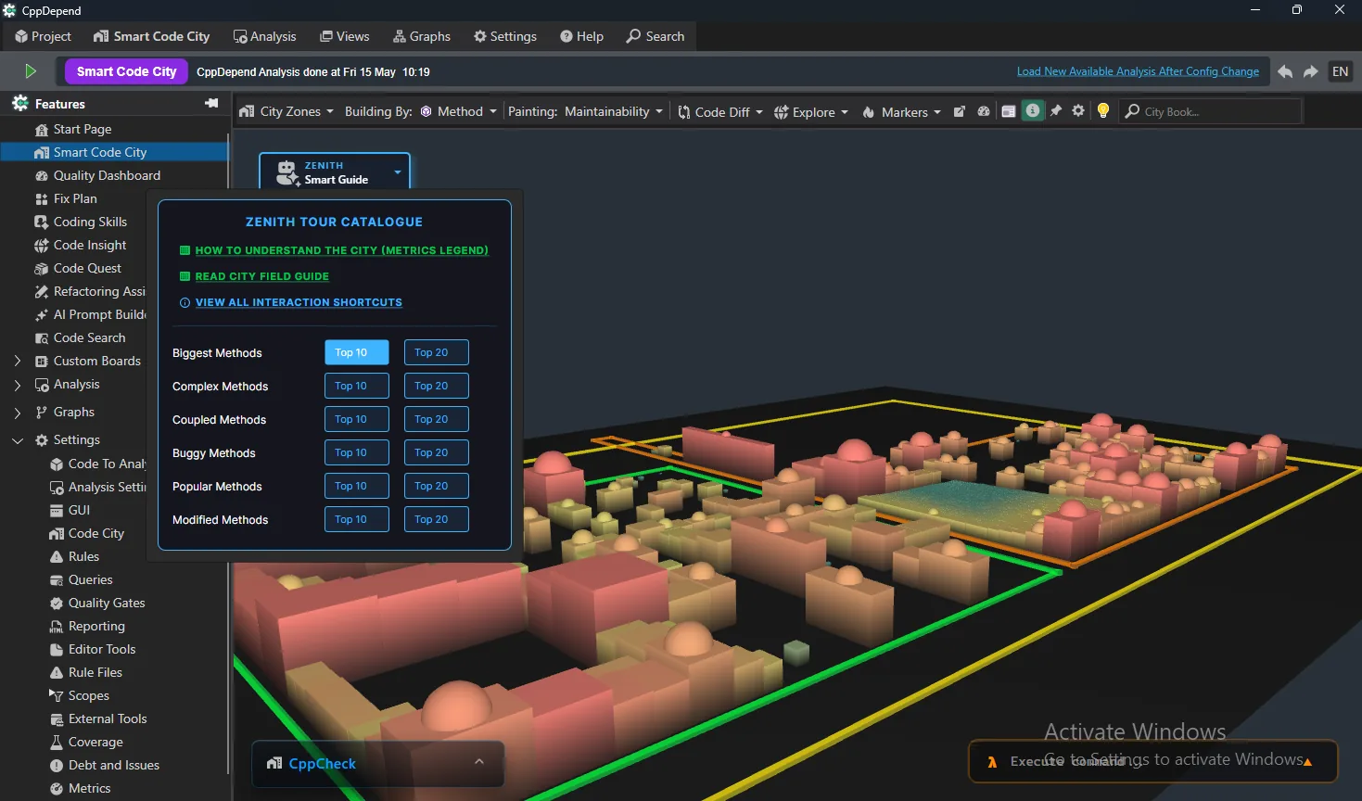Open the Smart Code City menu
1362x801 pixels.
152,36
